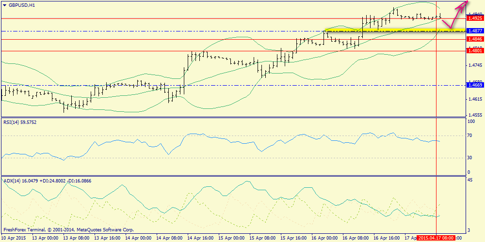Viewport: 485px width, 242px height.
Task: Click the 10 Apr 2015 date label
Action: [x=13, y=238]
